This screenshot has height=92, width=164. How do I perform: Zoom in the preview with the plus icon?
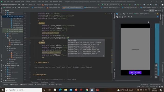tap(156, 68)
